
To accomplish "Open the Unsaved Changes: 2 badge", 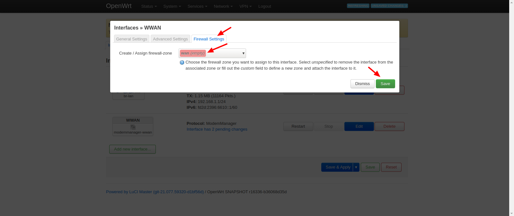I will coord(389,6).
